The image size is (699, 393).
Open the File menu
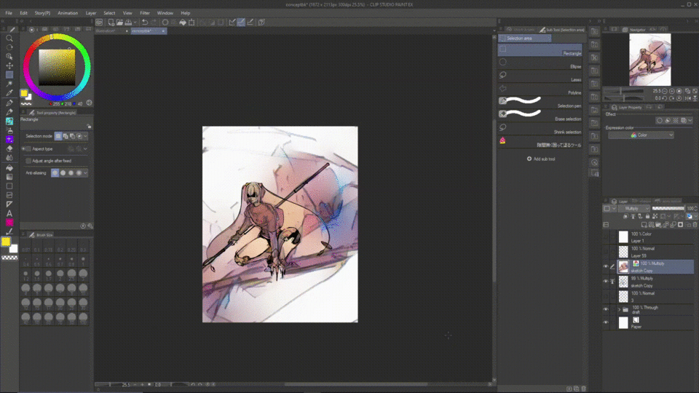[x=9, y=13]
